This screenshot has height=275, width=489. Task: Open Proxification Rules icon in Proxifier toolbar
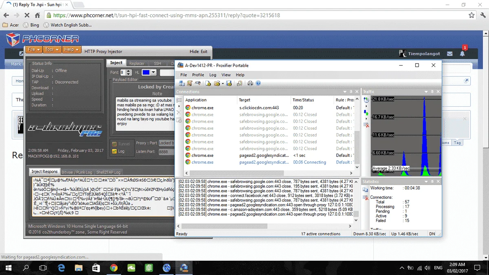coord(189,84)
